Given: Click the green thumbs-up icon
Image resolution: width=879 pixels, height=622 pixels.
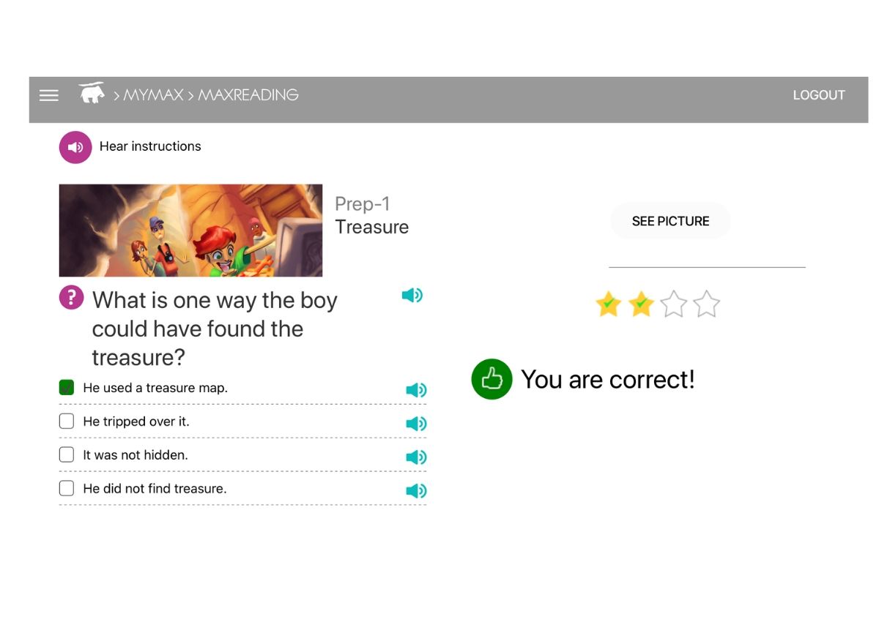Looking at the screenshot, I should pos(492,379).
